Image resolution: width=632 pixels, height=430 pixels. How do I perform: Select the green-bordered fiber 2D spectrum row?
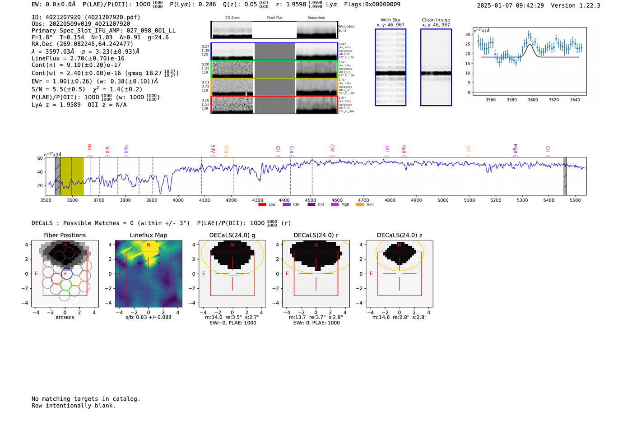point(274,69)
